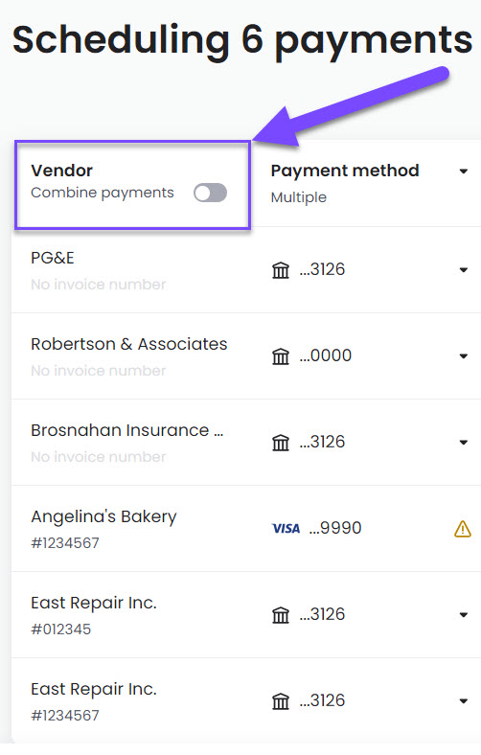Viewport: 481px width, 755px height.
Task: Select the PG&E vendor name
Action: 53,258
